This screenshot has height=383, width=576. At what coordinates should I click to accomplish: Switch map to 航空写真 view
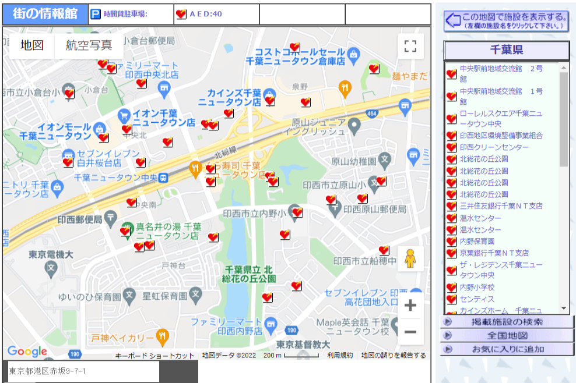coord(89,45)
